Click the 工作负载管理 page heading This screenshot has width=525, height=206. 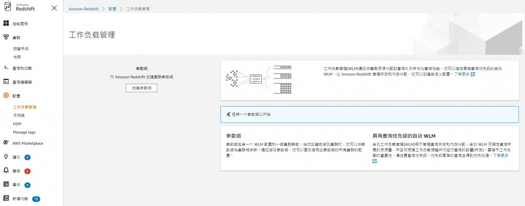92,35
